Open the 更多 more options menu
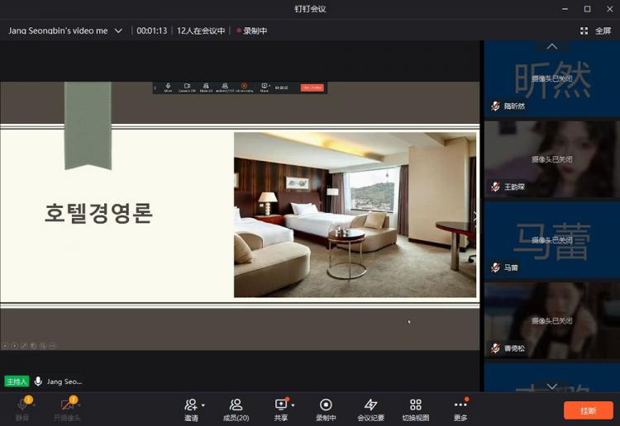620x426 pixels. tap(460, 405)
